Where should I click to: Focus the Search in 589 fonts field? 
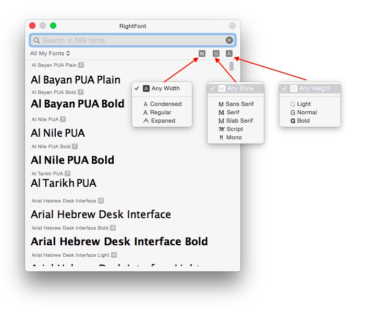(132, 40)
